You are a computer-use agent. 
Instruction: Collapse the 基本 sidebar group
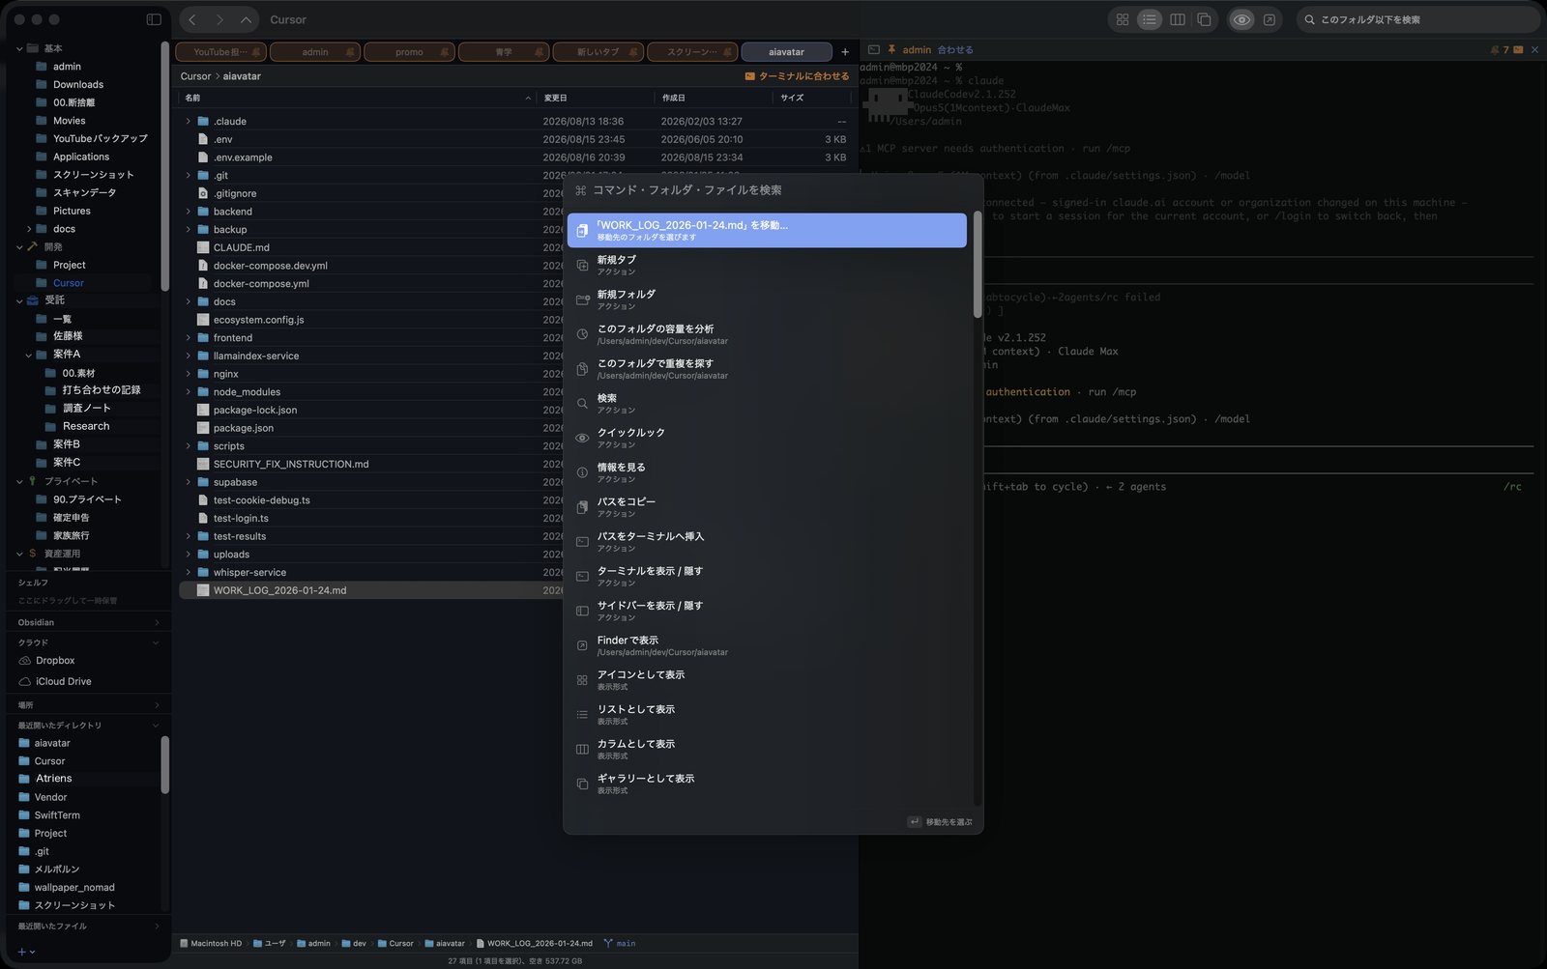[19, 48]
